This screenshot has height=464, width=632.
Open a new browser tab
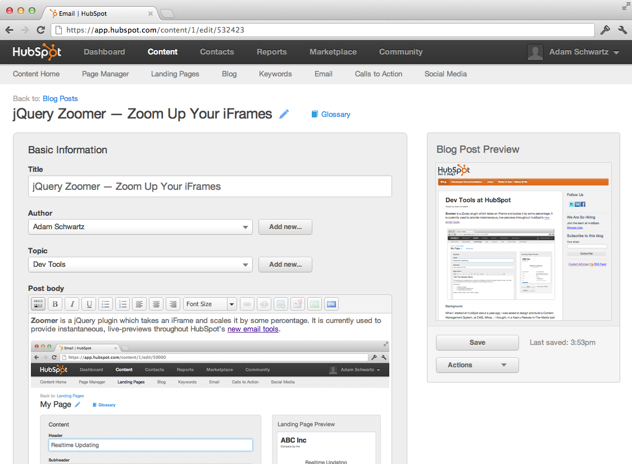coord(167,13)
